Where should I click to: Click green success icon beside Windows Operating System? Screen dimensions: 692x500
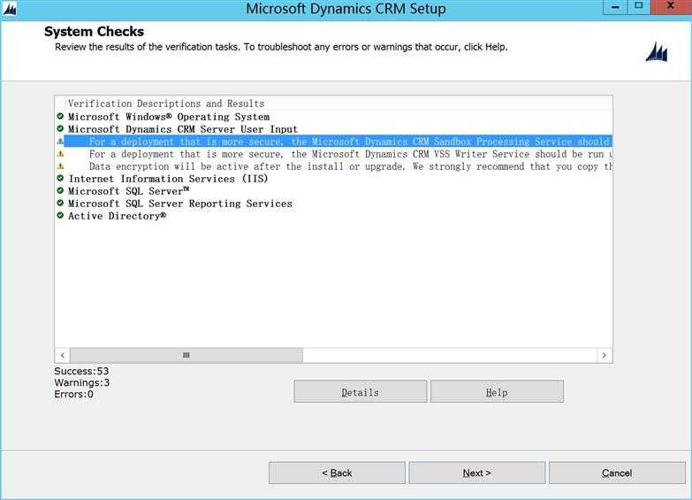[x=60, y=116]
